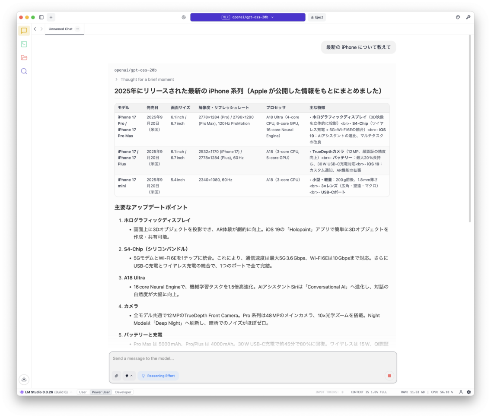The image size is (491, 418).
Task: Click the 'CPU: 56.10 %' status readout
Action: point(442,392)
